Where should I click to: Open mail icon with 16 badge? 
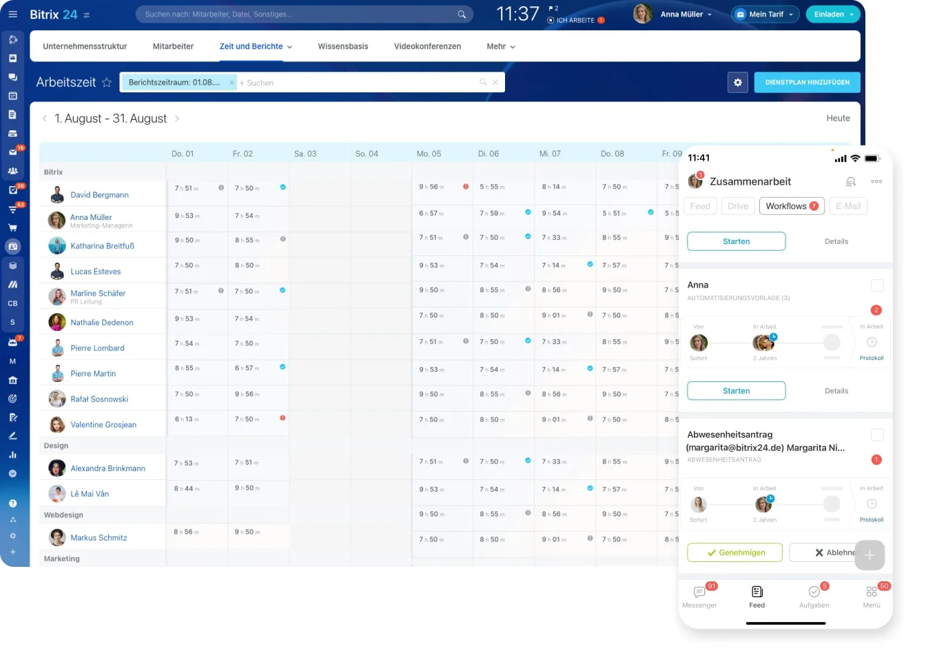coord(13,152)
